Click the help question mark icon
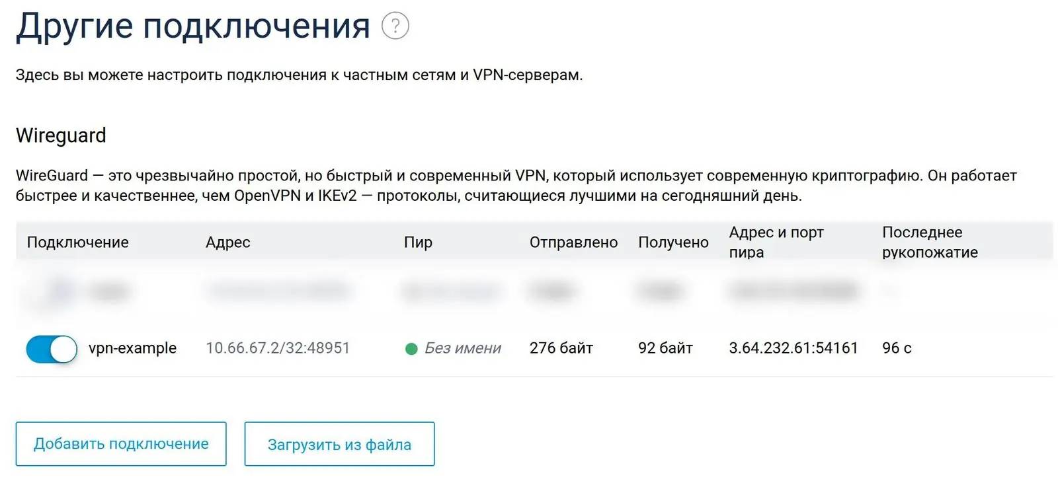Image resolution: width=1058 pixels, height=485 pixels. (395, 26)
